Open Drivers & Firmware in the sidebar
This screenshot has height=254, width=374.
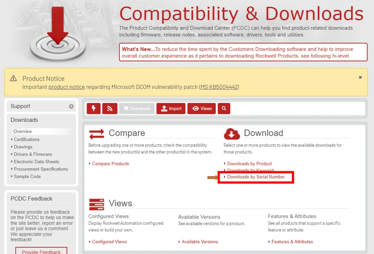coord(33,154)
